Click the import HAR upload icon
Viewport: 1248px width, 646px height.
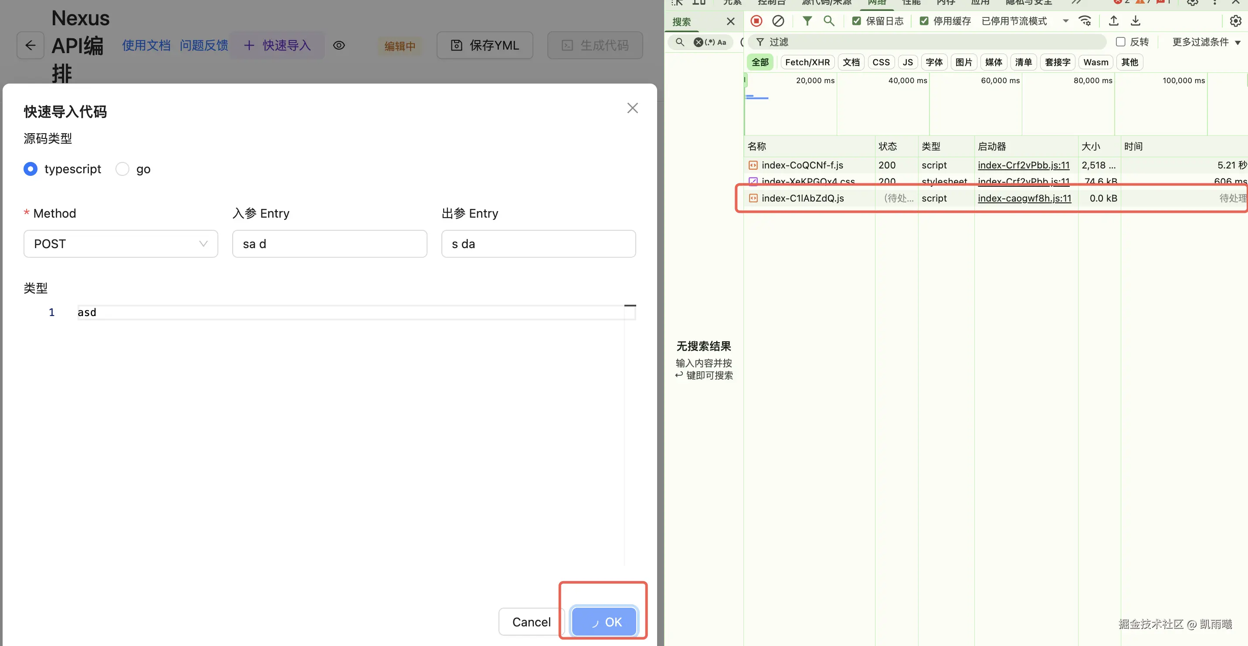pos(1114,21)
